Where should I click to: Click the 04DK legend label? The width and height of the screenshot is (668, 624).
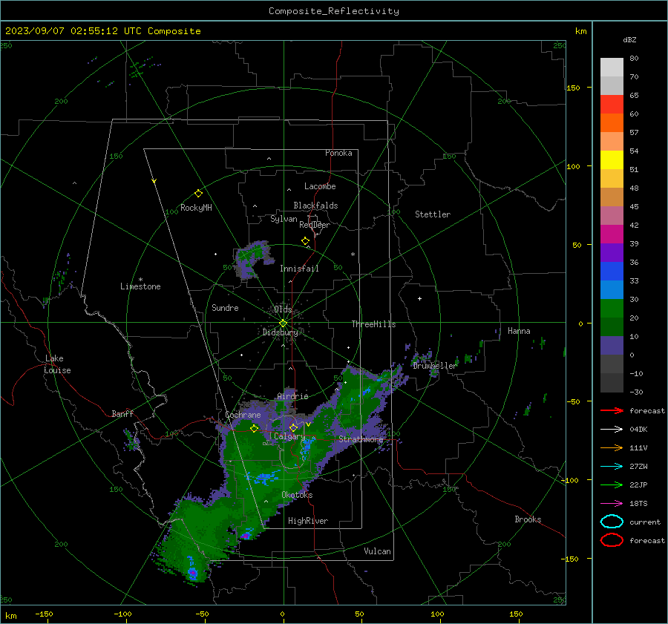[x=638, y=430]
